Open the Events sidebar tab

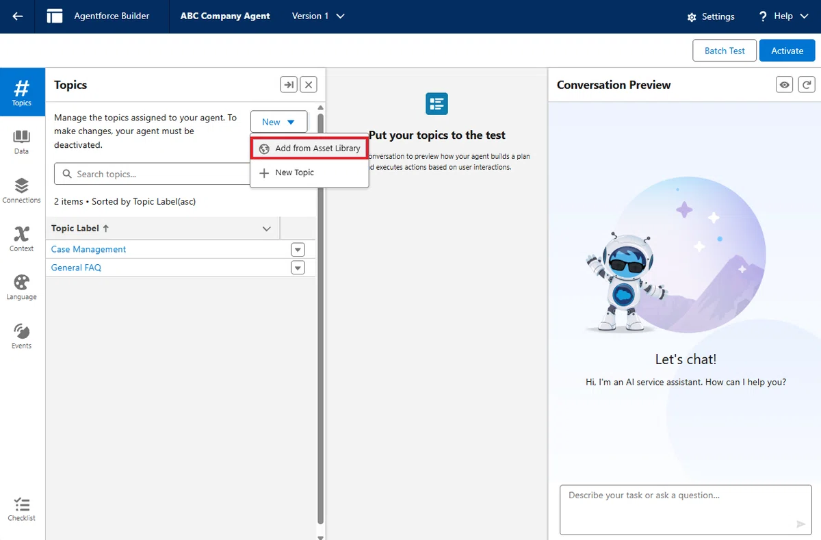[x=22, y=336]
